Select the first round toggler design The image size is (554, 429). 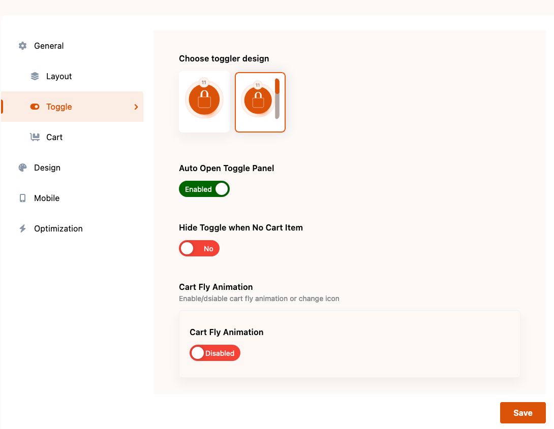click(x=204, y=102)
